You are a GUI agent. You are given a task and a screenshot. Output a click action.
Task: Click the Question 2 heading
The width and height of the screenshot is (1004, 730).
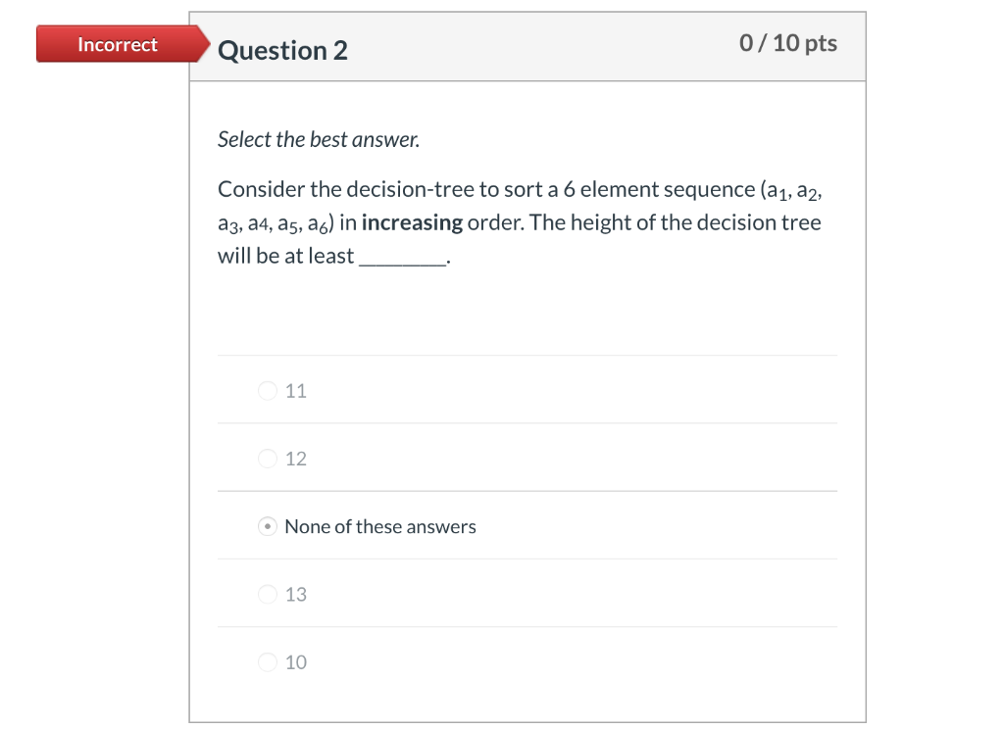282,51
